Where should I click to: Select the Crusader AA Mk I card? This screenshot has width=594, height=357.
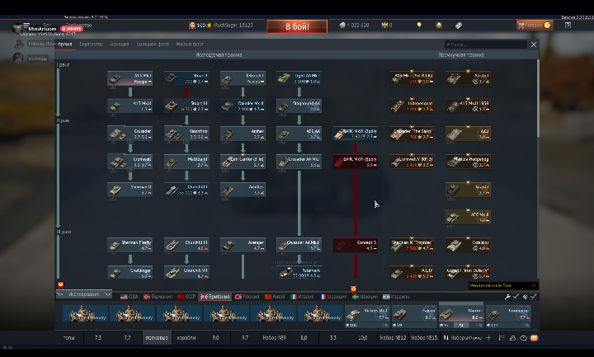(x=299, y=162)
